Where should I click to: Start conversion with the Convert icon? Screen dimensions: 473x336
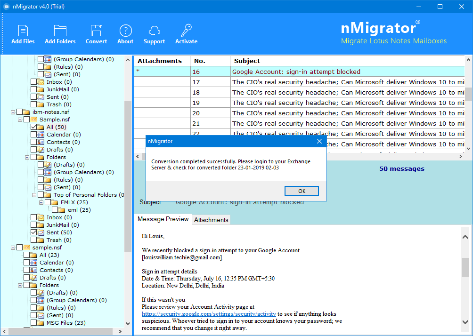(x=96, y=31)
